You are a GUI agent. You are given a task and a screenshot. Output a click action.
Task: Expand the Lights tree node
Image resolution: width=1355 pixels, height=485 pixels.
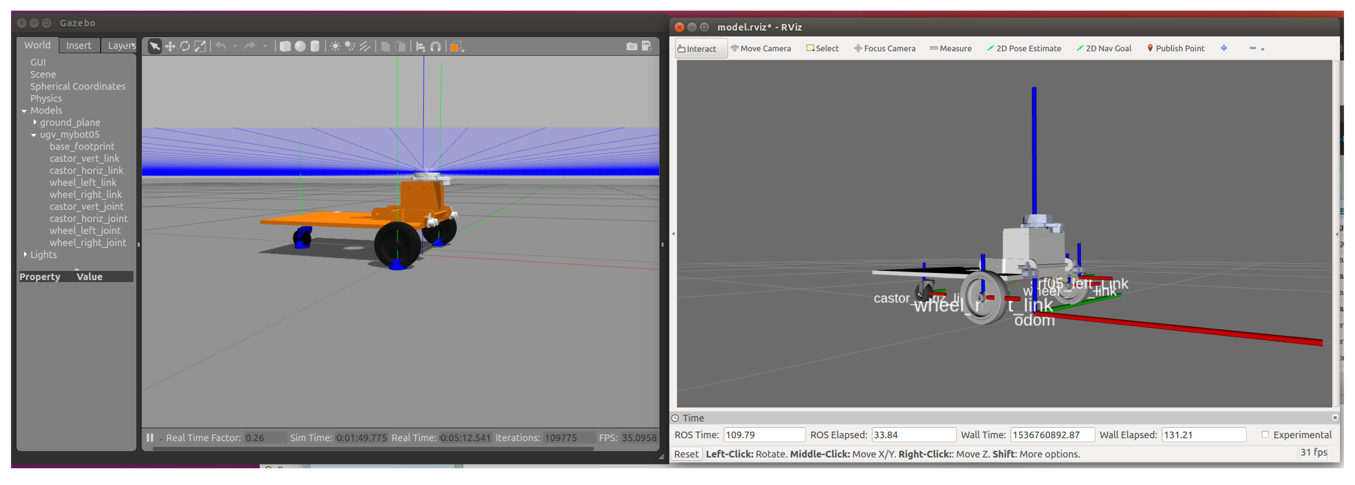click(x=25, y=255)
